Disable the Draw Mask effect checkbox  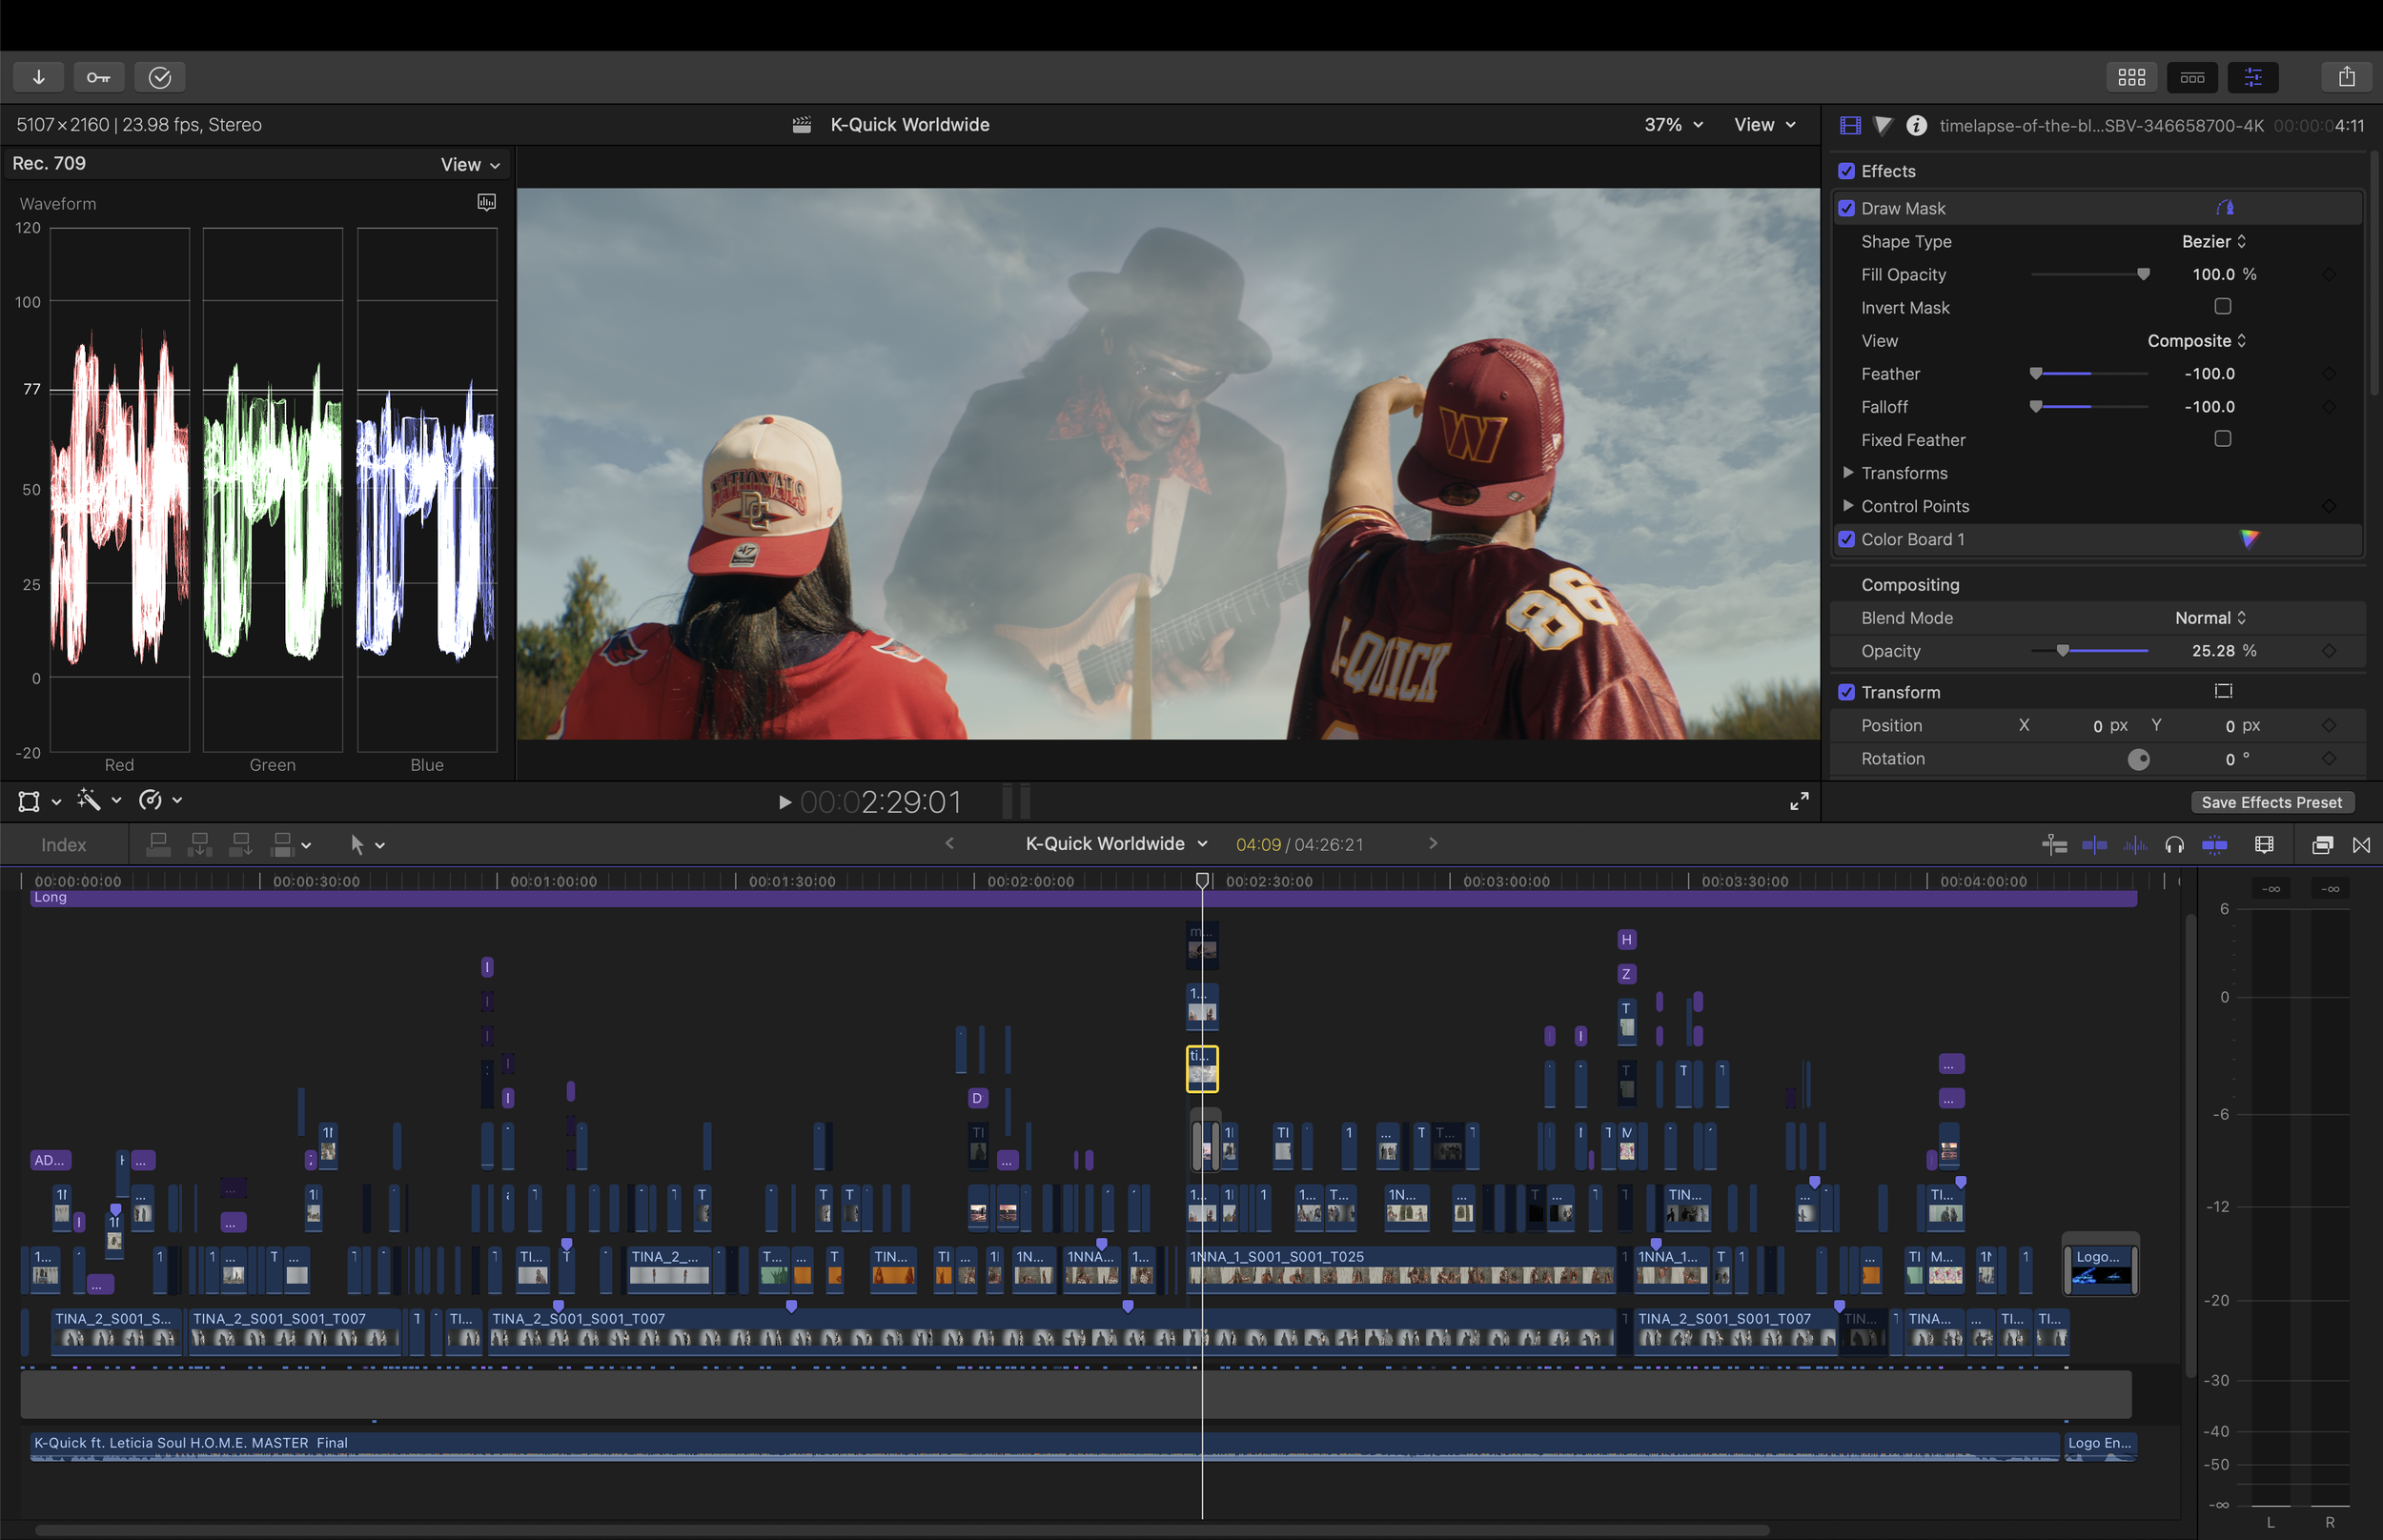point(1846,208)
